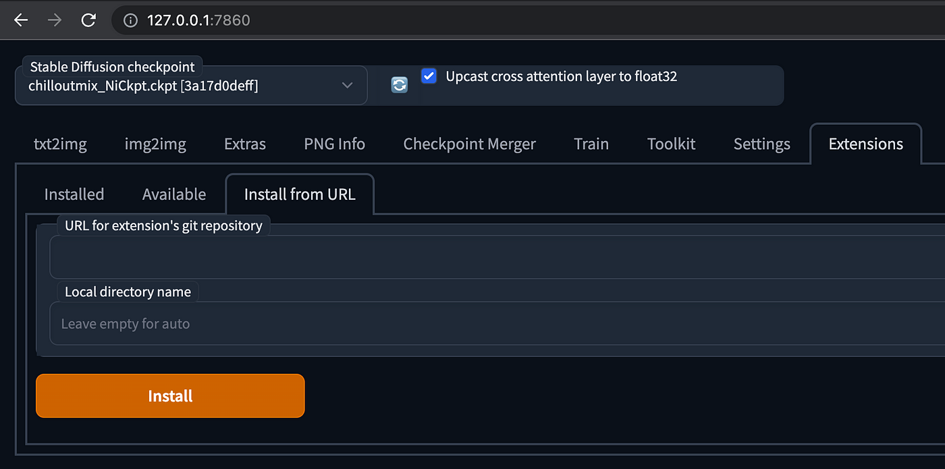
Task: Open the Stable Diffusion checkpoint dropdown
Action: pyautogui.click(x=191, y=85)
